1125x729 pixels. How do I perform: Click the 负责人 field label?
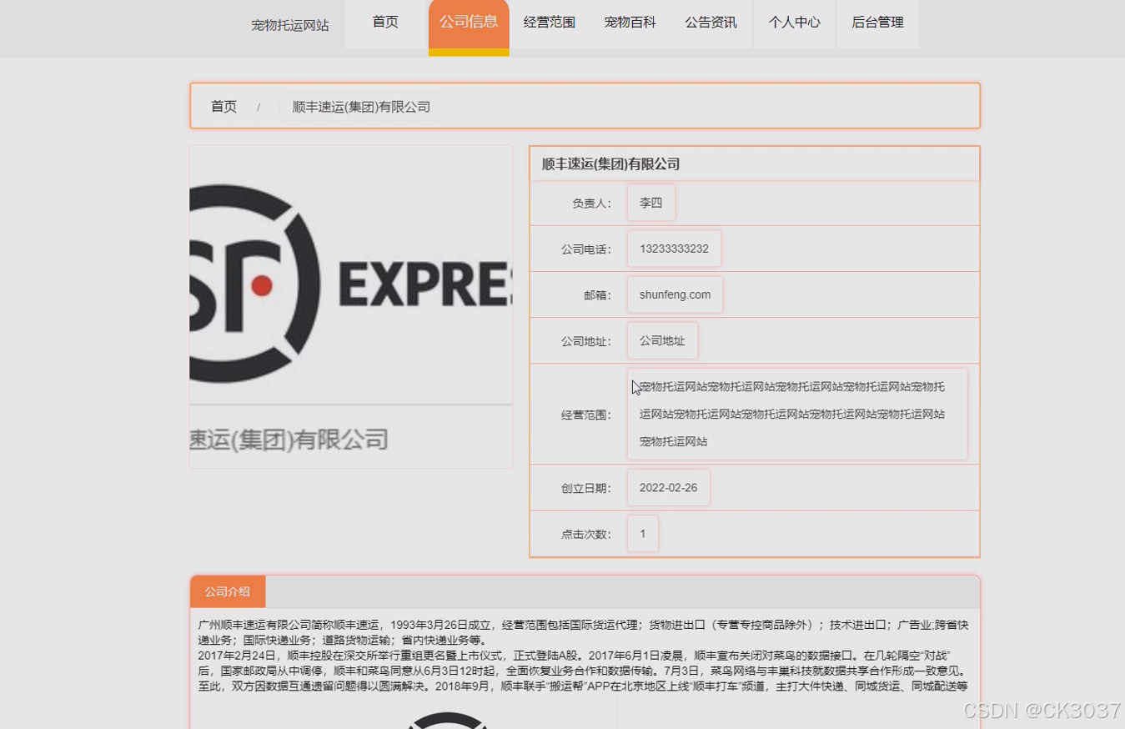coord(591,204)
